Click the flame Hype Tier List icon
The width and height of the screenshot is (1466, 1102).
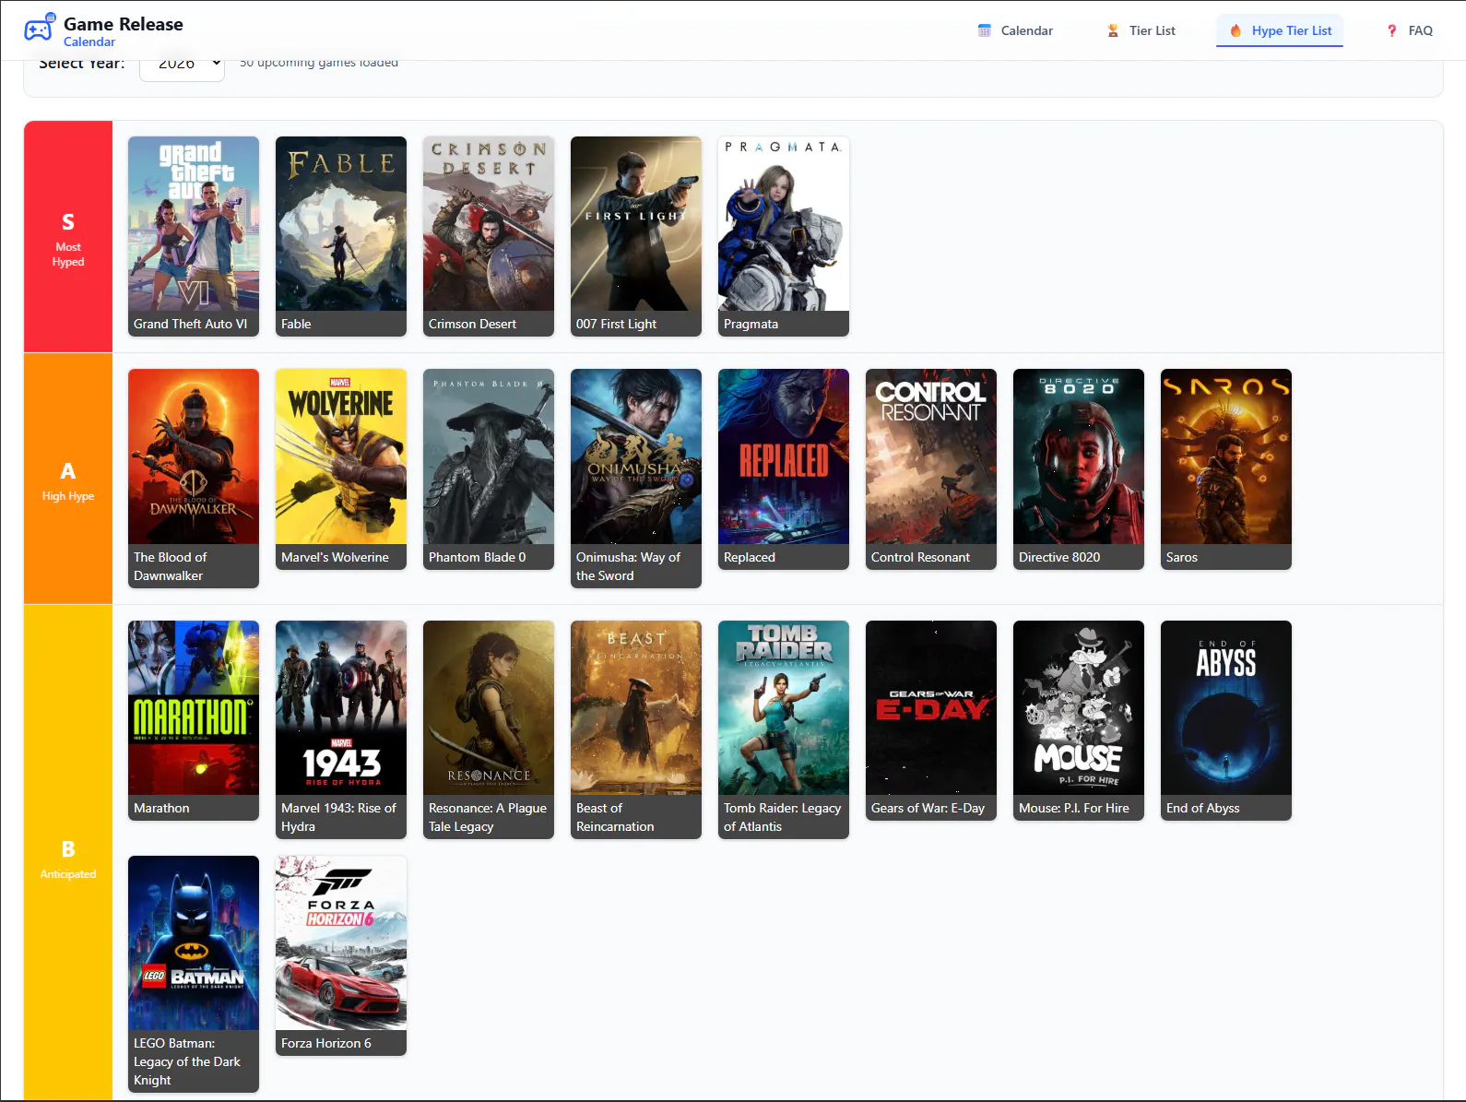pyautogui.click(x=1235, y=30)
